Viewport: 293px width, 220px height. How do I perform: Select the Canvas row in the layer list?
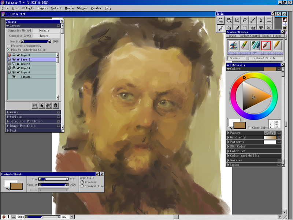(32, 77)
